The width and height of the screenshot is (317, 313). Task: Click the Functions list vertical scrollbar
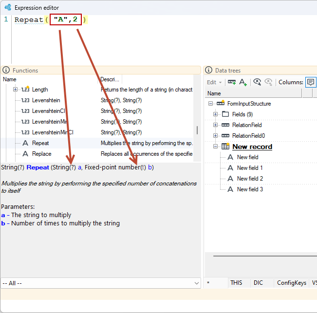click(x=197, y=130)
